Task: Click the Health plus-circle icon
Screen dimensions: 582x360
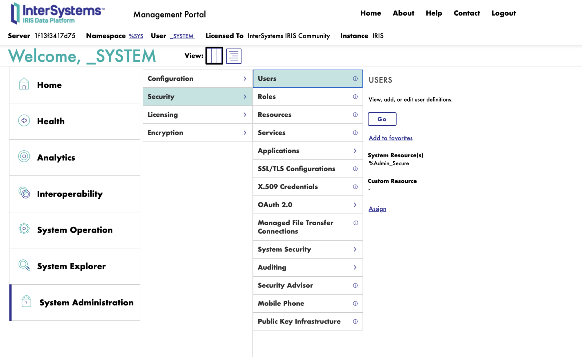Action: (24, 120)
